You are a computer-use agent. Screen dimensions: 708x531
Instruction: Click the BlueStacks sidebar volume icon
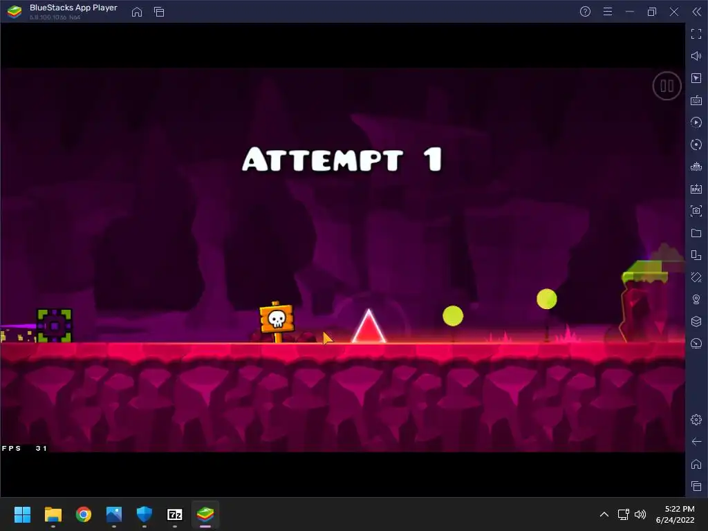tap(696, 56)
